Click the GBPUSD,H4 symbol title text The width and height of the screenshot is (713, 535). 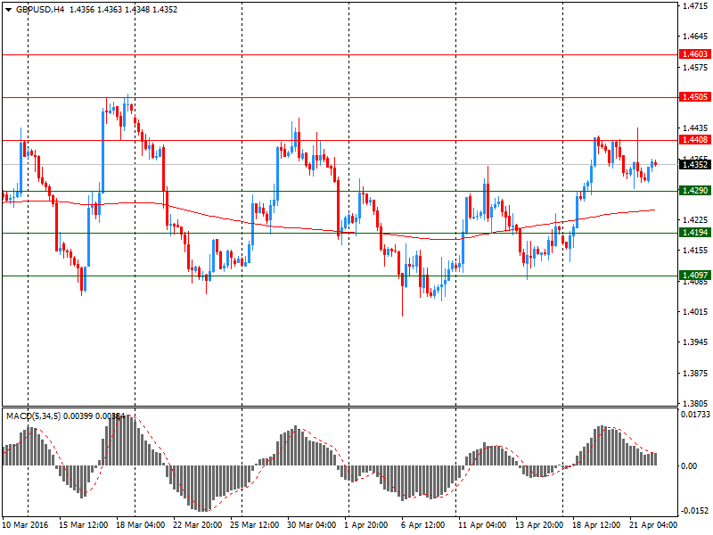click(x=40, y=10)
